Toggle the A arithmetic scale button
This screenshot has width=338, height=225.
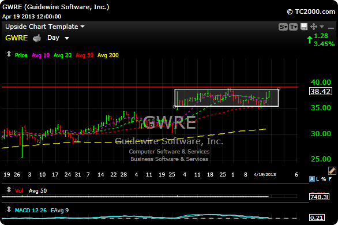pos(311,179)
